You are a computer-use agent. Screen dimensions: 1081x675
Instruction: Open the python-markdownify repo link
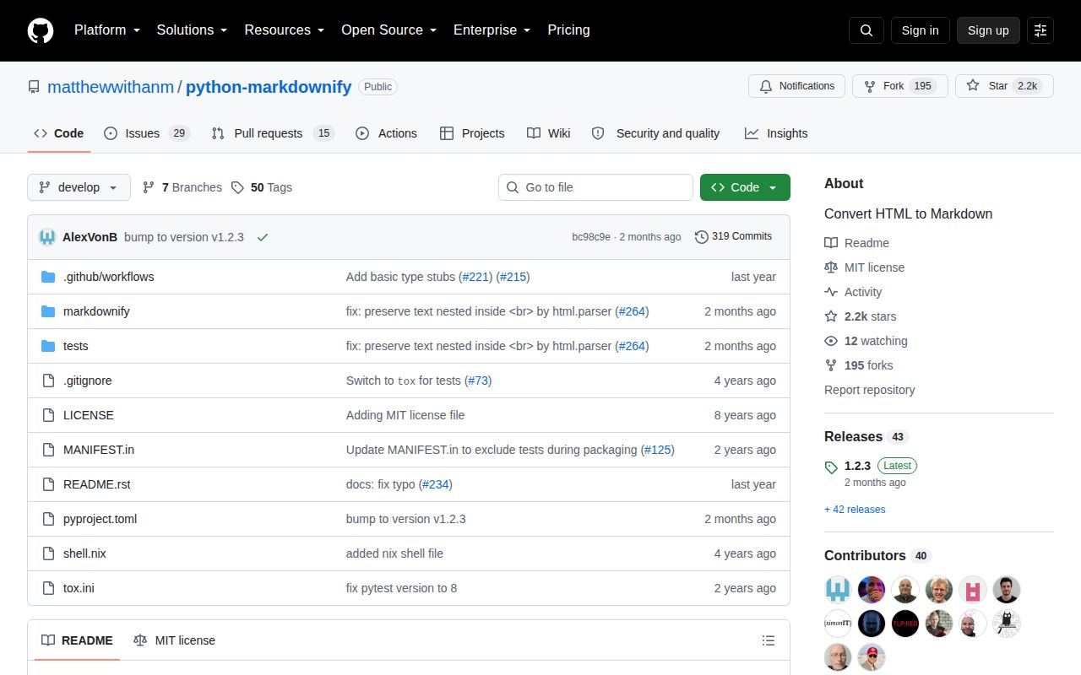[269, 87]
